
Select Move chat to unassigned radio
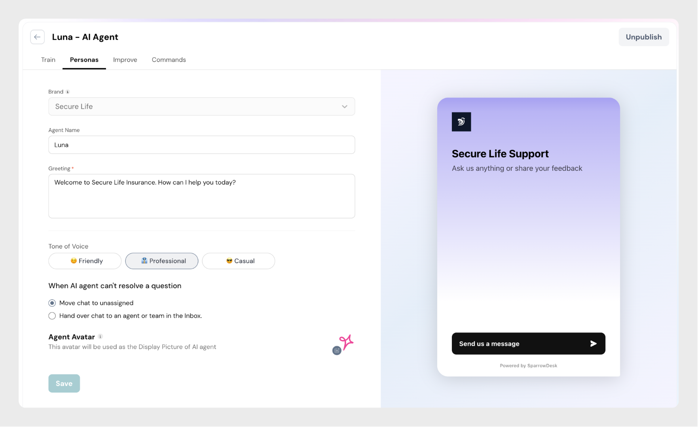pos(52,303)
